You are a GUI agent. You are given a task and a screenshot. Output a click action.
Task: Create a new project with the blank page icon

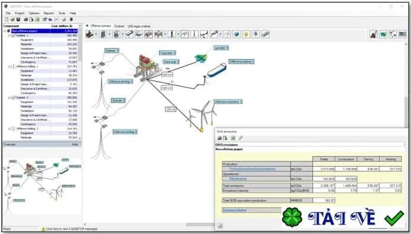(x=7, y=19)
